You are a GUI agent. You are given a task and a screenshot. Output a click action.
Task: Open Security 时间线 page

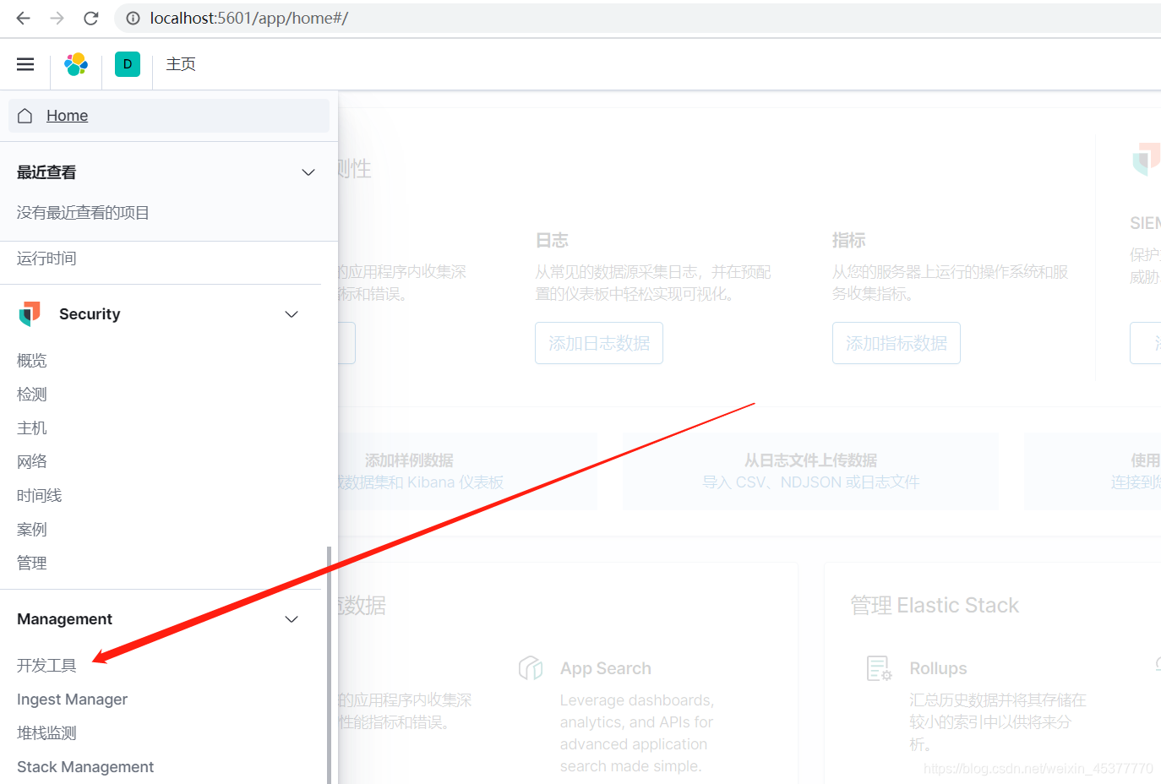click(40, 496)
